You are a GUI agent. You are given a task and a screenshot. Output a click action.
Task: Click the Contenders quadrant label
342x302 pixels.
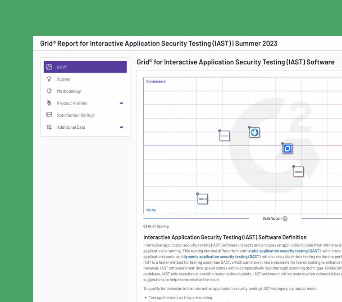[x=156, y=81]
